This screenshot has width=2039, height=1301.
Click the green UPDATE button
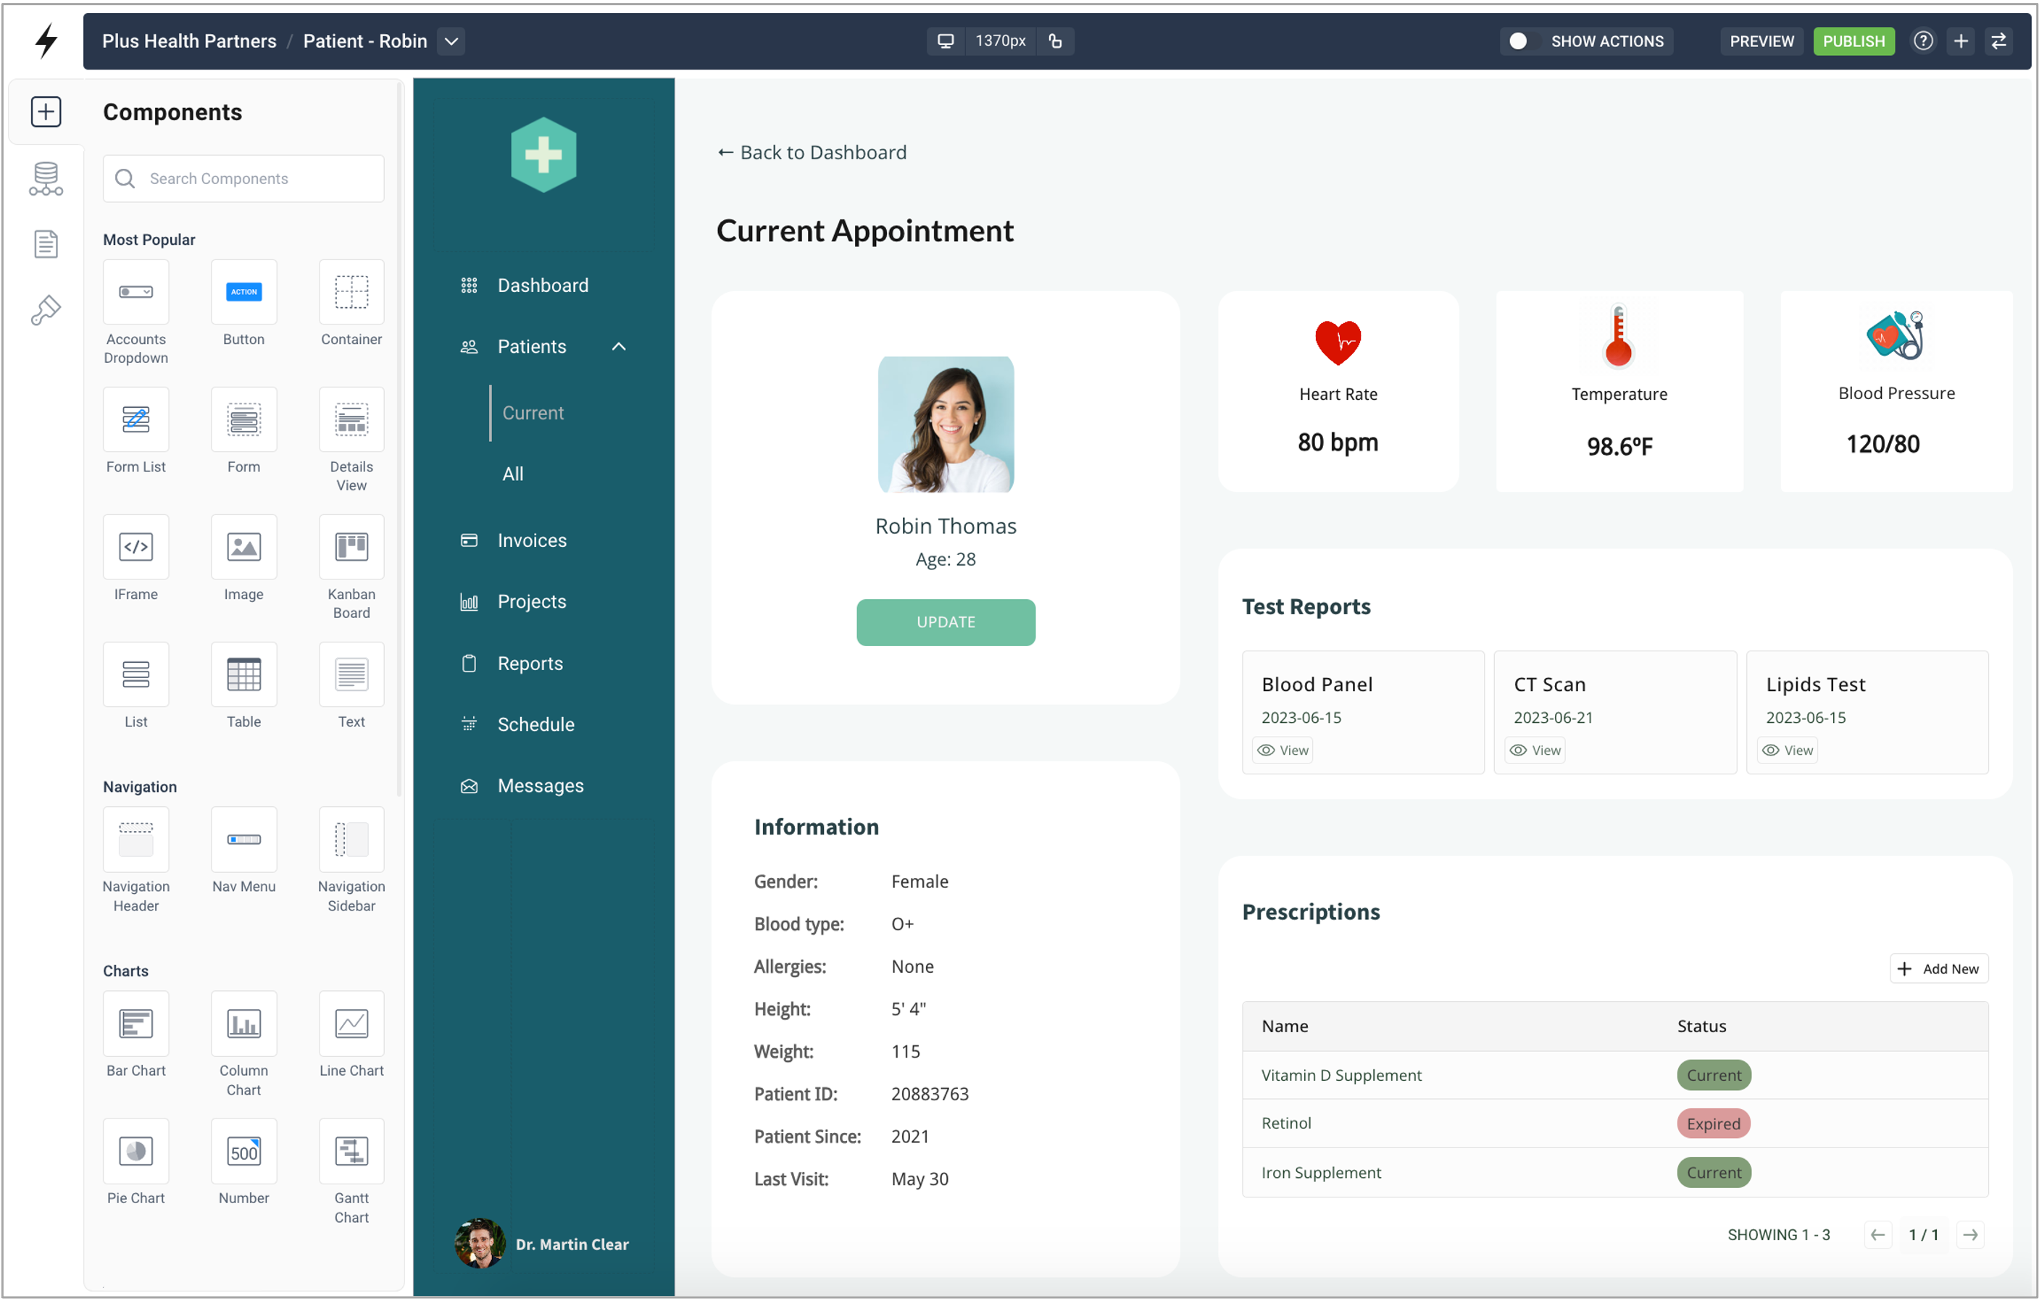tap(945, 622)
